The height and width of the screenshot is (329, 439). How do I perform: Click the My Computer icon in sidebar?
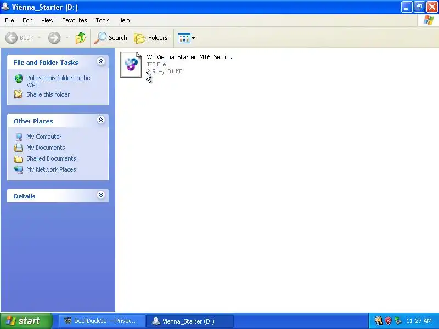19,137
